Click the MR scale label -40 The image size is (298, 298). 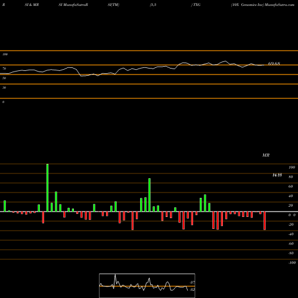tap(291, 234)
